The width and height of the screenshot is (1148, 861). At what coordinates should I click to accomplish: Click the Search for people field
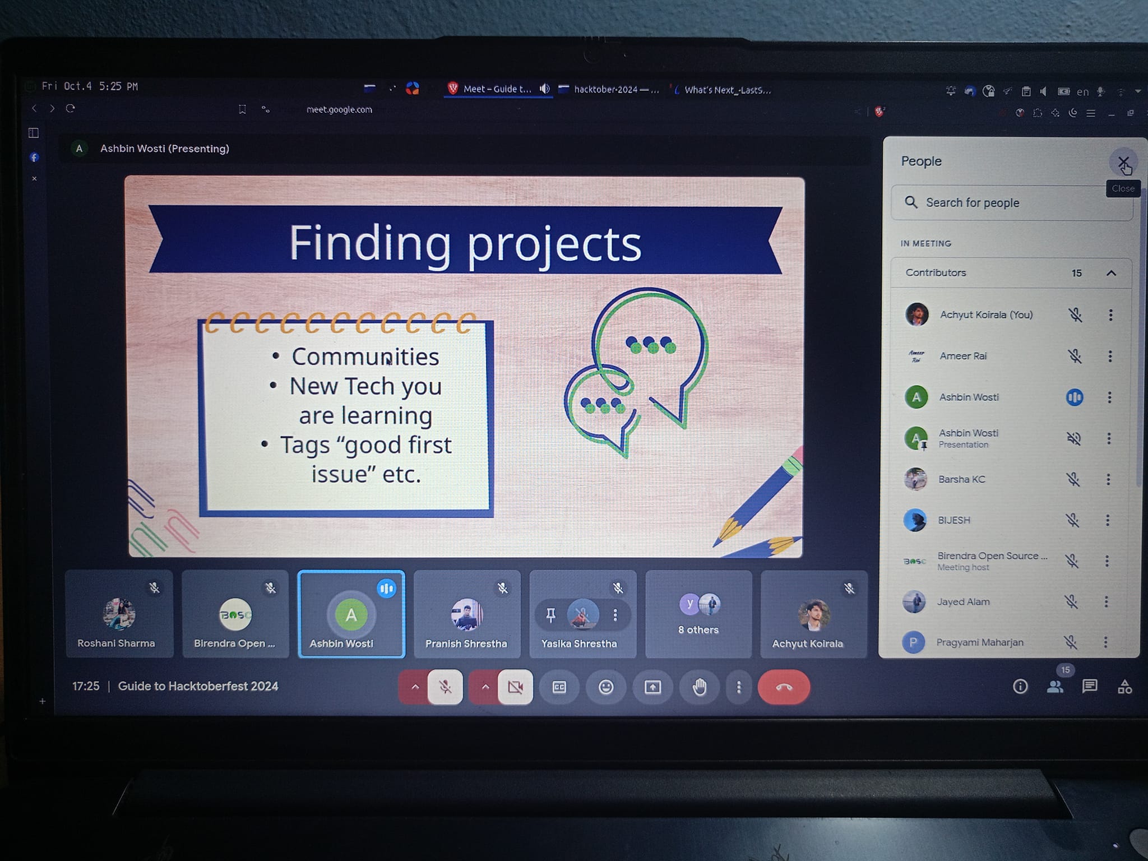click(1012, 202)
